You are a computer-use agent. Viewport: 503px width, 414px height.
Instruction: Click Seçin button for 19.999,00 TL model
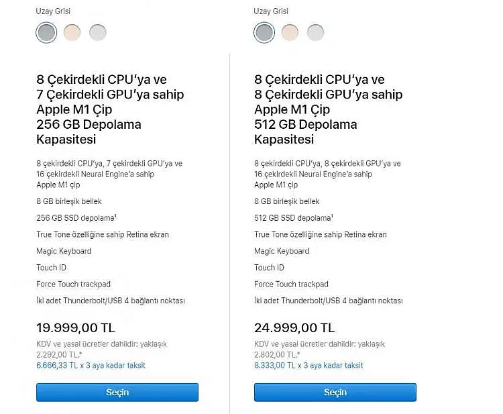pyautogui.click(x=117, y=392)
